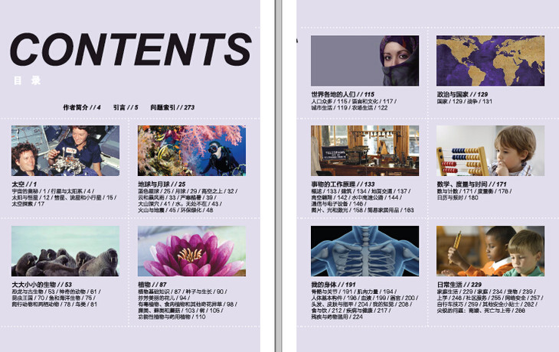Click the 问题索引 // 273 entry
Viewport: 559px width, 352px height.
coord(172,108)
